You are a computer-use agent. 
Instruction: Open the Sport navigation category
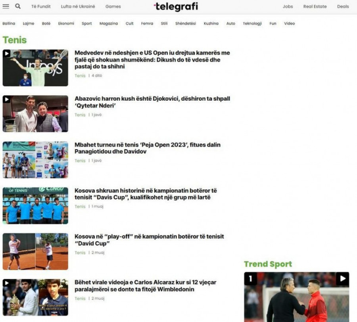[86, 23]
